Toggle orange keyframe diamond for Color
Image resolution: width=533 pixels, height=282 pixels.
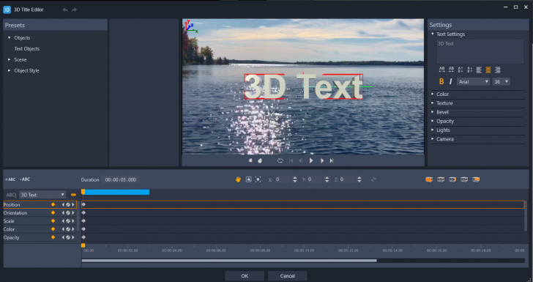(53, 229)
